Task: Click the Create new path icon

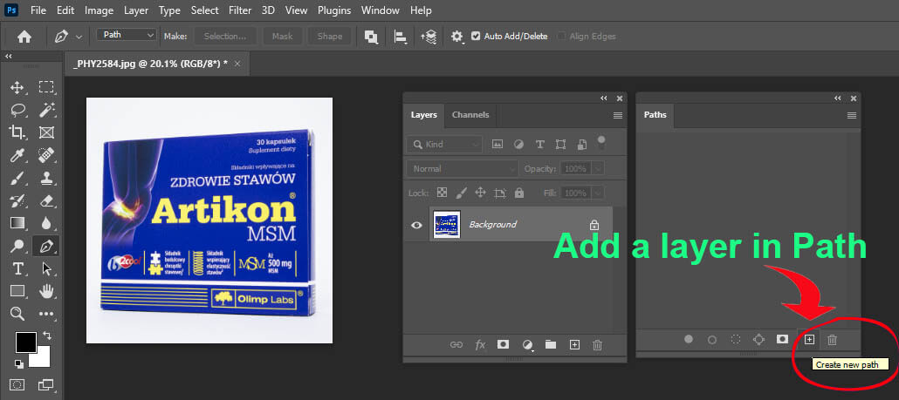Action: click(x=809, y=339)
